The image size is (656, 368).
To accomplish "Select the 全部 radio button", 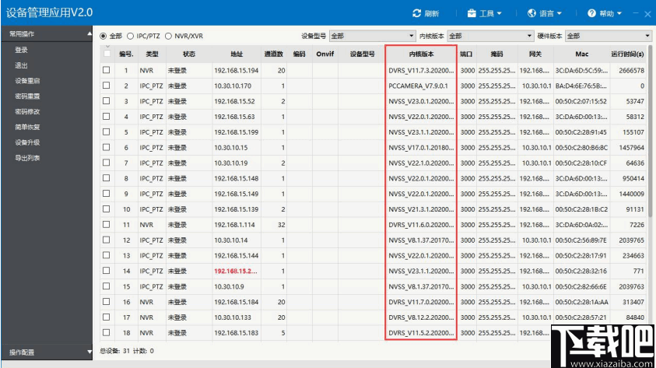I will [103, 36].
